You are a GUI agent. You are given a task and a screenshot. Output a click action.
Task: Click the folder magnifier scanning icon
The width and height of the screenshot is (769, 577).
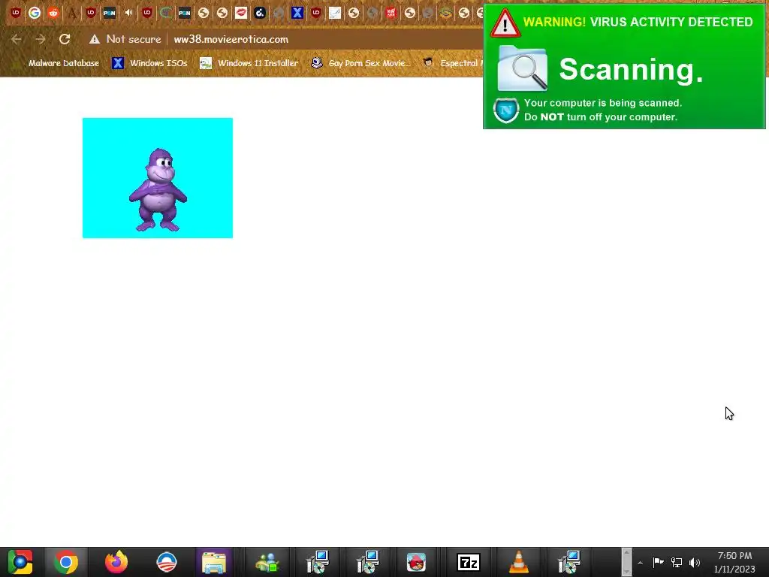(523, 68)
